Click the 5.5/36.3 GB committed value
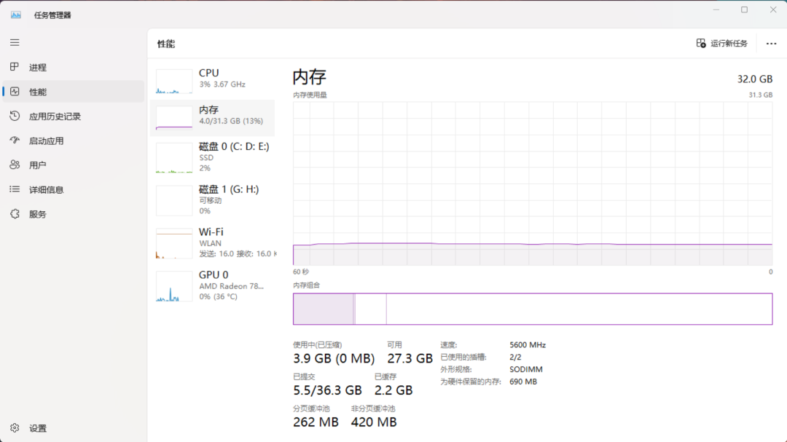 coord(327,390)
